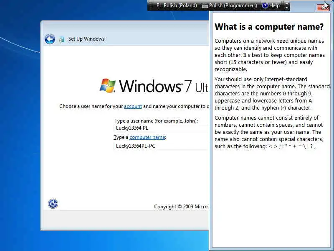Click the Help question mark icon
The height and width of the screenshot is (251, 334).
tap(265, 5)
